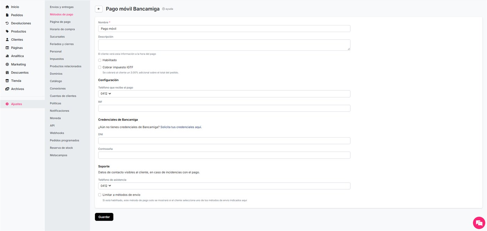Click the Analítica bar chart icon
The width and height of the screenshot is (487, 231).
coord(7,56)
